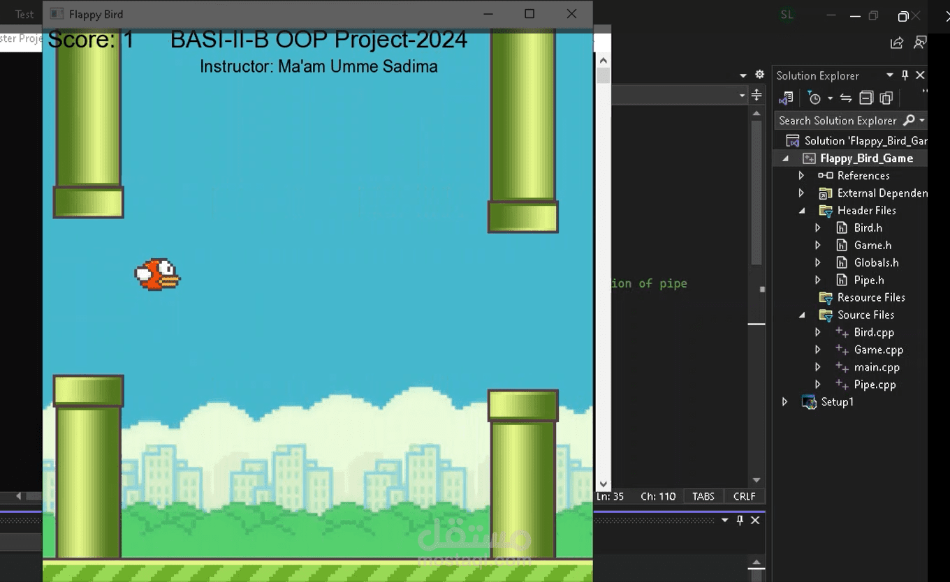Select the Setup1 project

[x=837, y=402]
